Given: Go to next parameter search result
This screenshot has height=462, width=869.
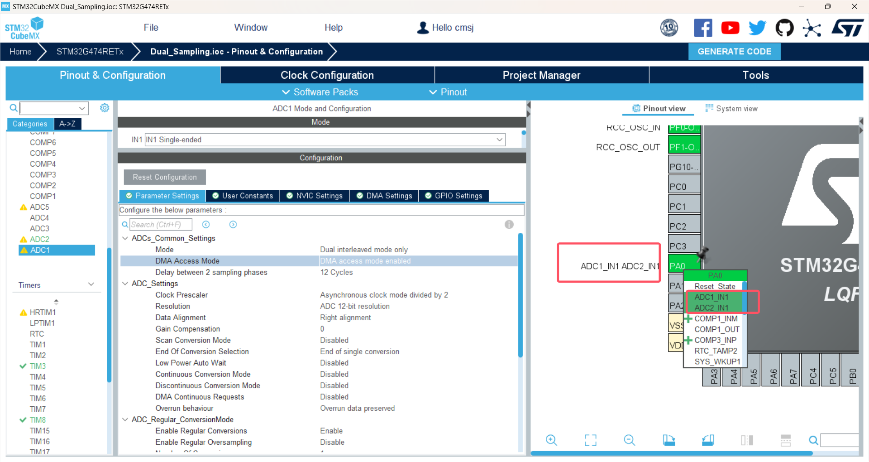Looking at the screenshot, I should [233, 225].
